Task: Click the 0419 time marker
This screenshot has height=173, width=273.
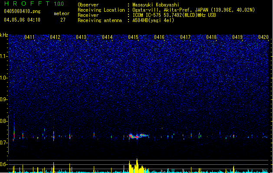Action: pyautogui.click(x=237, y=37)
